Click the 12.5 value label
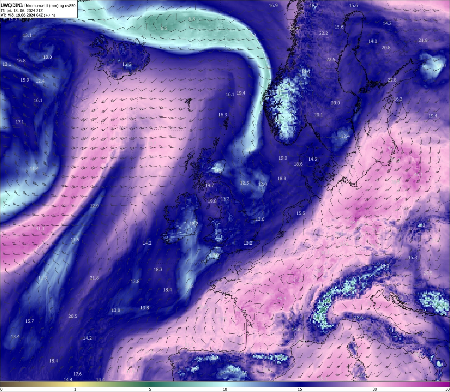Viewport: 450px width, 392px height. (244, 183)
